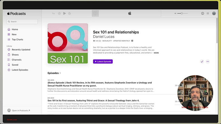Click the "6D AGO" episode date
This screenshot has height=124, width=221.
[x=51, y=98]
